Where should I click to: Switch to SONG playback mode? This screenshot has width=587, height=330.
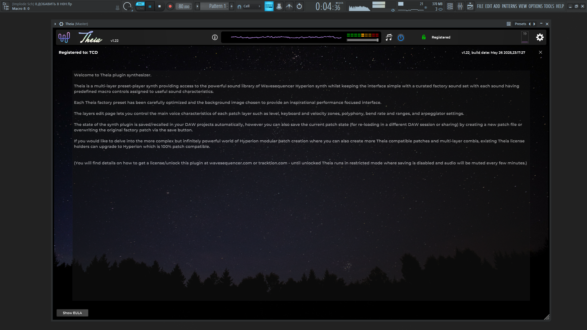140,9
